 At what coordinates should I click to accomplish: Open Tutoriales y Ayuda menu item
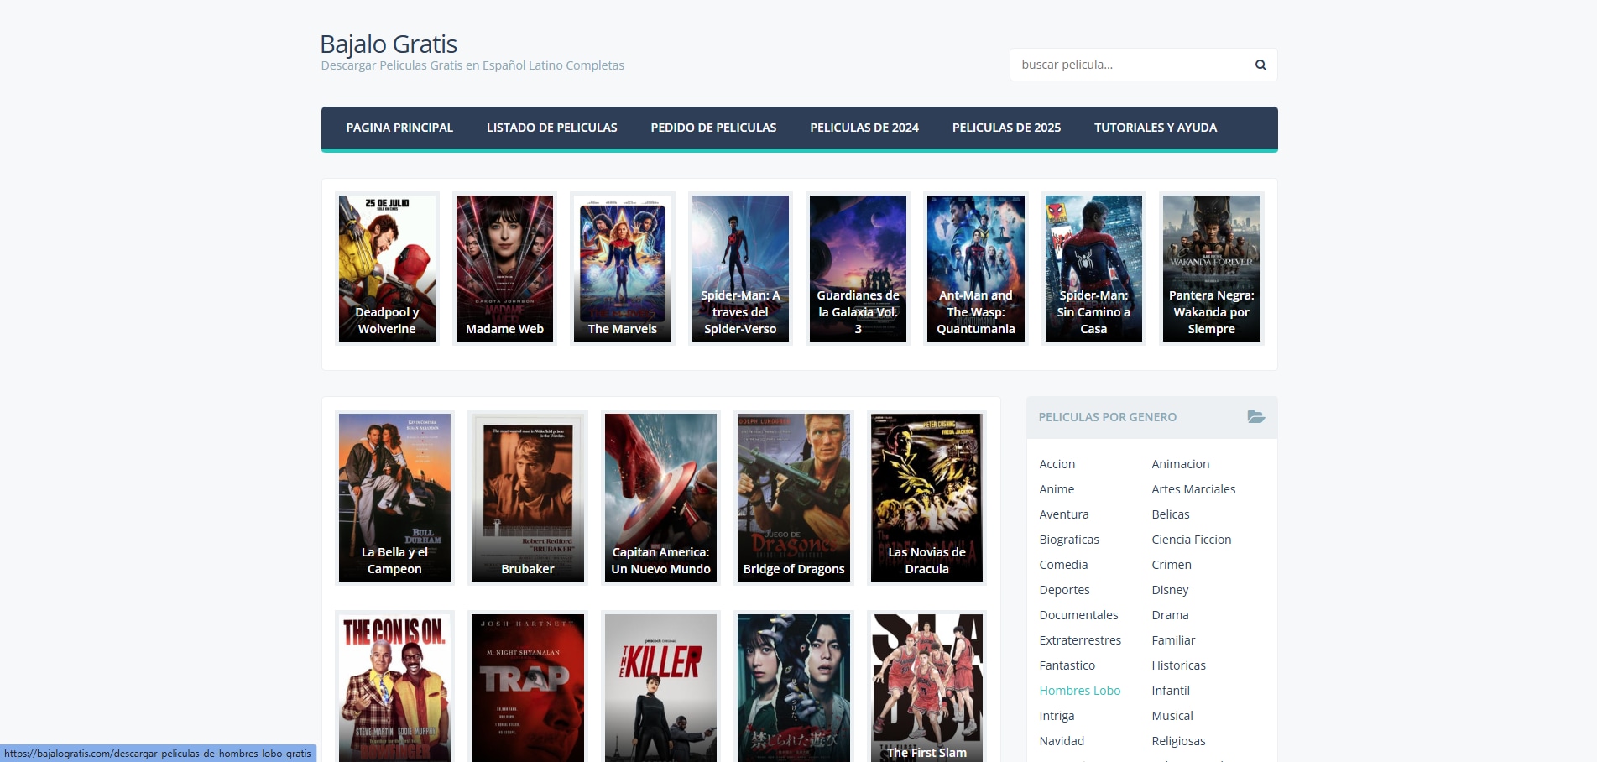pyautogui.click(x=1156, y=128)
